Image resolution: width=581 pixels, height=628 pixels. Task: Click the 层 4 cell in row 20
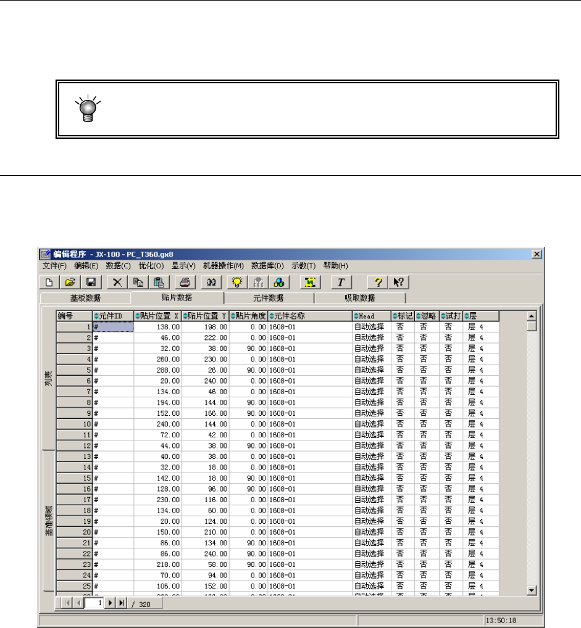pyautogui.click(x=481, y=532)
